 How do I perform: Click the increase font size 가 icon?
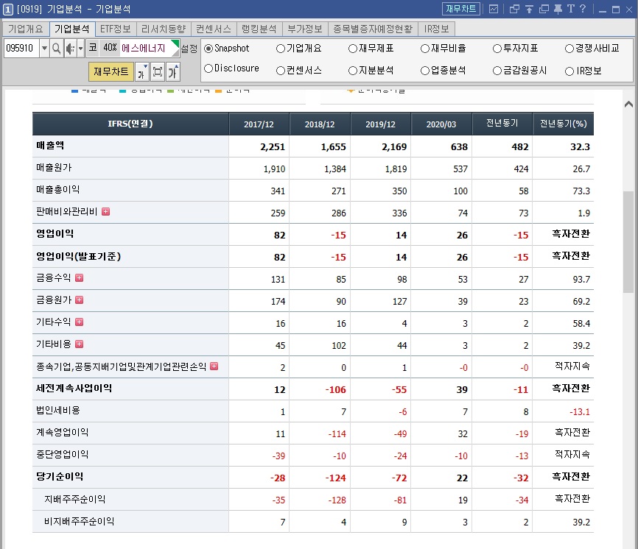click(173, 72)
